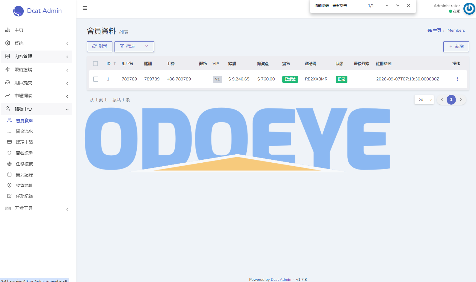Go to next page chevron
476x282 pixels.
click(x=461, y=100)
